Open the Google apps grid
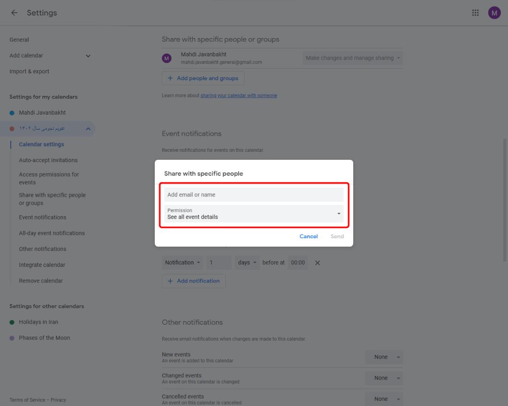This screenshot has width=508, height=406. [475, 13]
